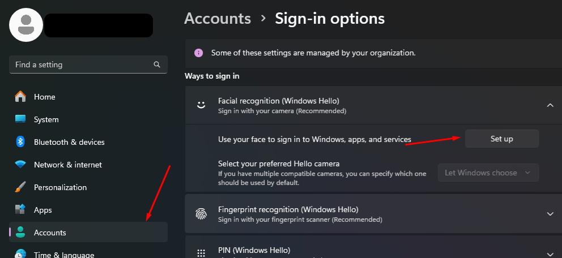Click the facial recognition smiley icon
The height and width of the screenshot is (258, 562).
[201, 105]
